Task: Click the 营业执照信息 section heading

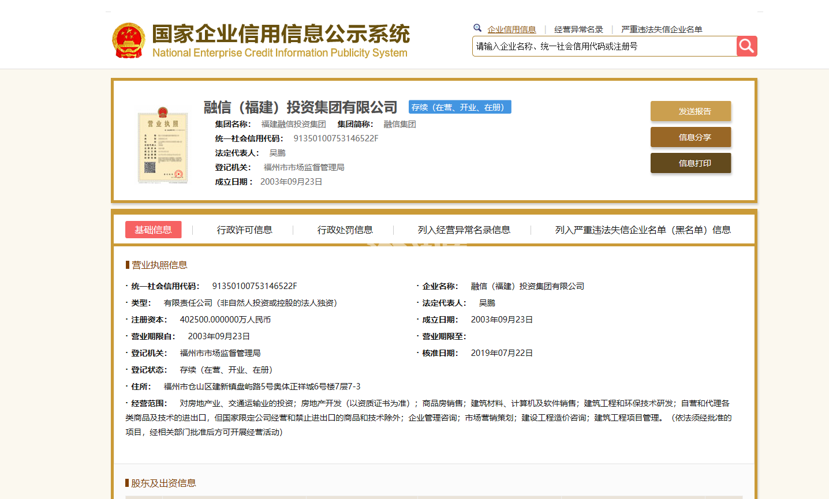Action: click(159, 265)
